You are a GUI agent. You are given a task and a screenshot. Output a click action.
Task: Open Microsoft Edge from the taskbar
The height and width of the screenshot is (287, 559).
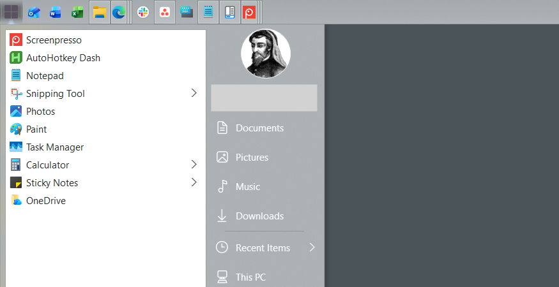(x=119, y=13)
